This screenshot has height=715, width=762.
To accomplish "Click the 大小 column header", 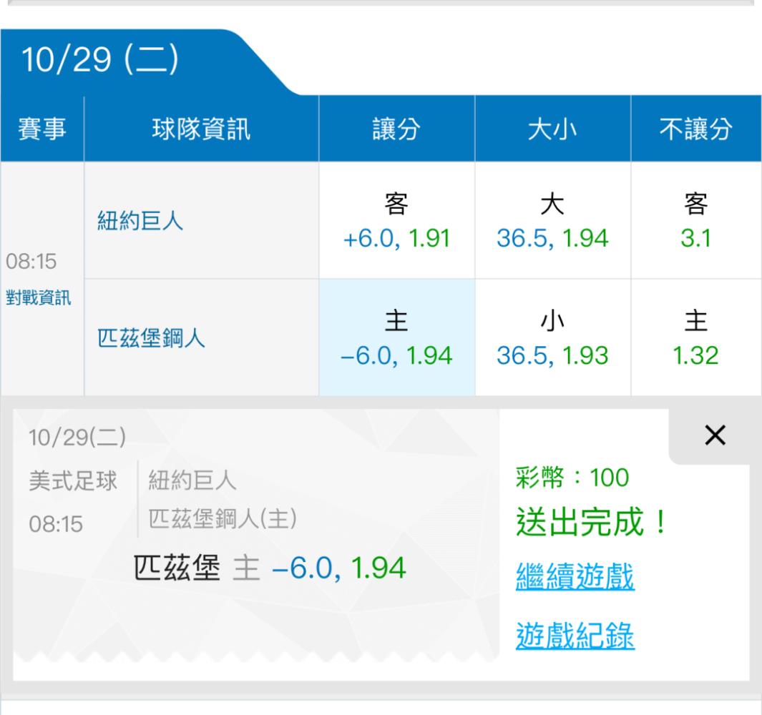I will [x=552, y=129].
